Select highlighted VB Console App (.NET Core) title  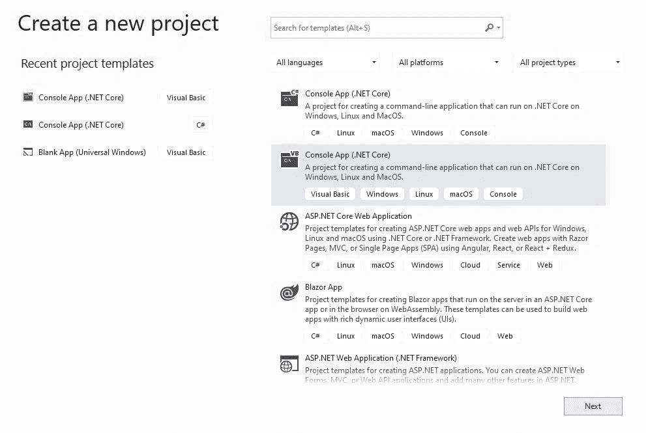[x=347, y=155]
